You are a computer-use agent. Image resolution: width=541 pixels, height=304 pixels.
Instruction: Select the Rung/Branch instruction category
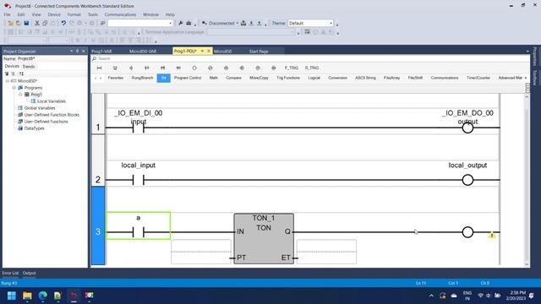[142, 78]
